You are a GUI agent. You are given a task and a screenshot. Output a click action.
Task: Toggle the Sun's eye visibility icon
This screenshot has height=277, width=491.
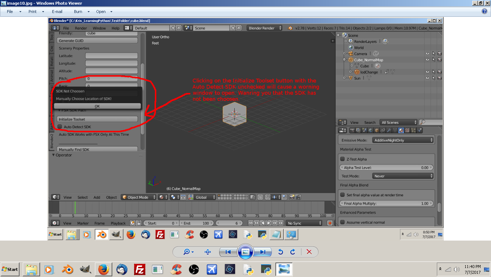click(427, 78)
